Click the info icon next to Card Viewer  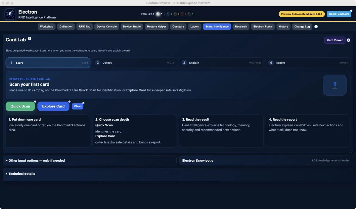[348, 40]
